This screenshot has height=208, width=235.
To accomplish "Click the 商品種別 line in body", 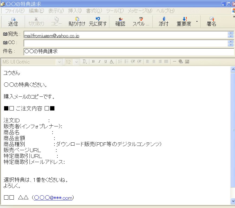I will 82,144.
